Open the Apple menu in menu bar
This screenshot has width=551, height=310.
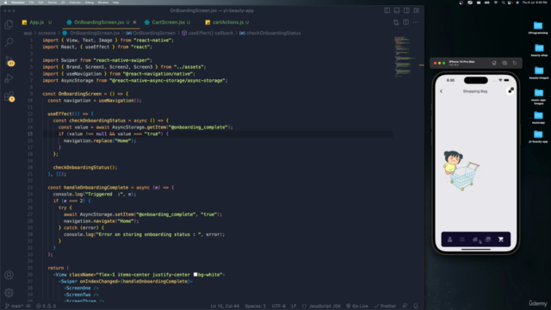click(5, 3)
